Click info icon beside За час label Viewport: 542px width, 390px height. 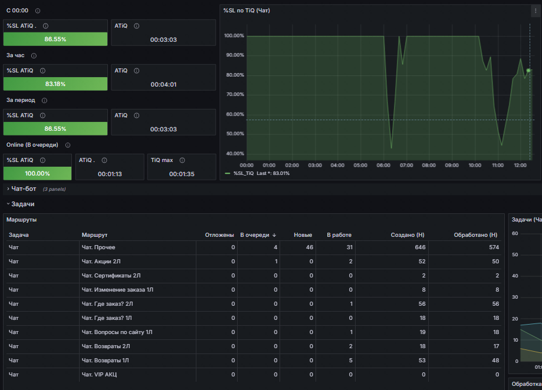click(34, 55)
